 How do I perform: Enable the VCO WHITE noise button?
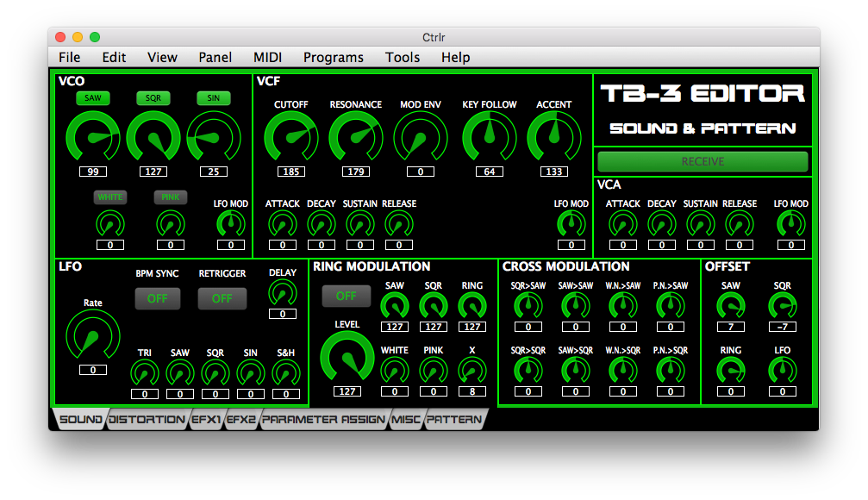(110, 197)
